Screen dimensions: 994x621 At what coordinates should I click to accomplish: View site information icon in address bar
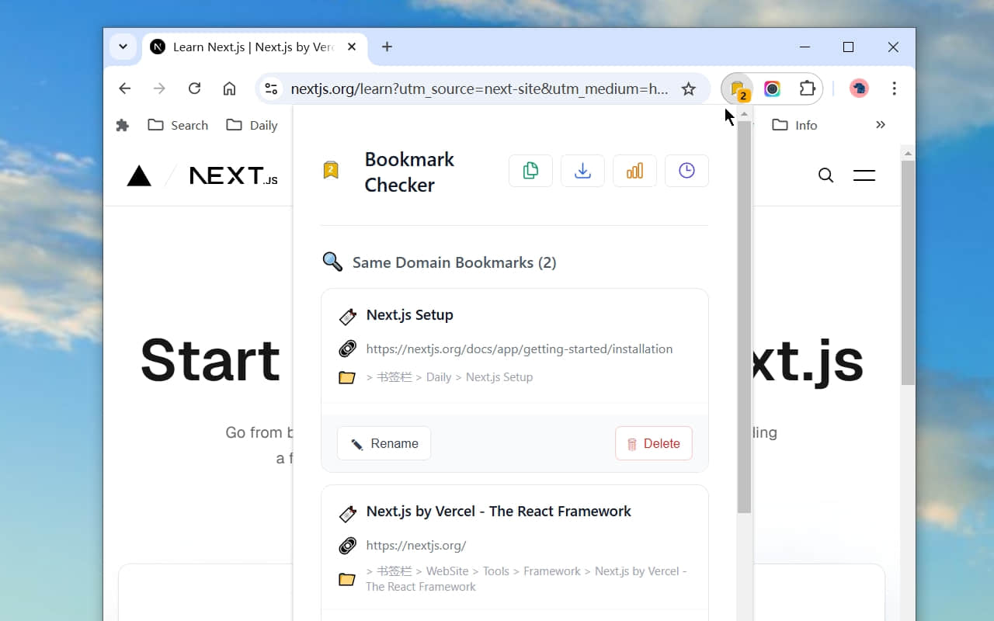tap(271, 88)
